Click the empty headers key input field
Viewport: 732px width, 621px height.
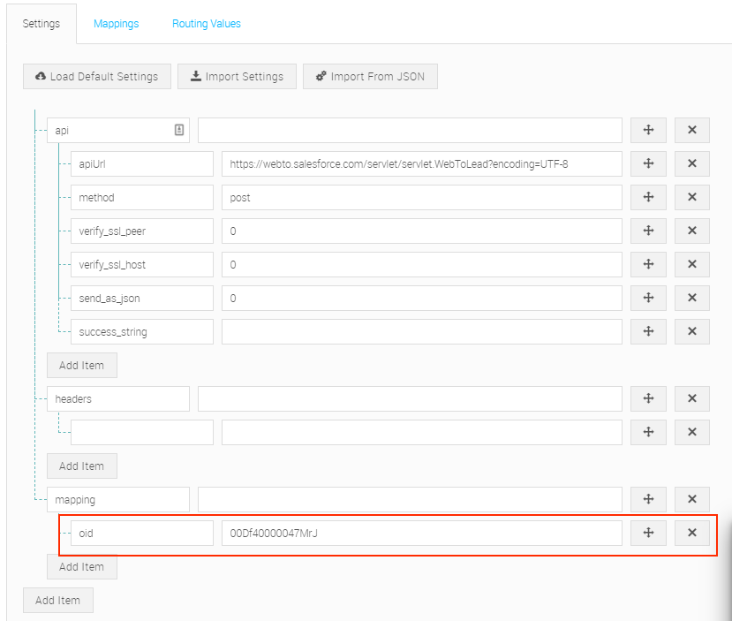click(x=141, y=432)
